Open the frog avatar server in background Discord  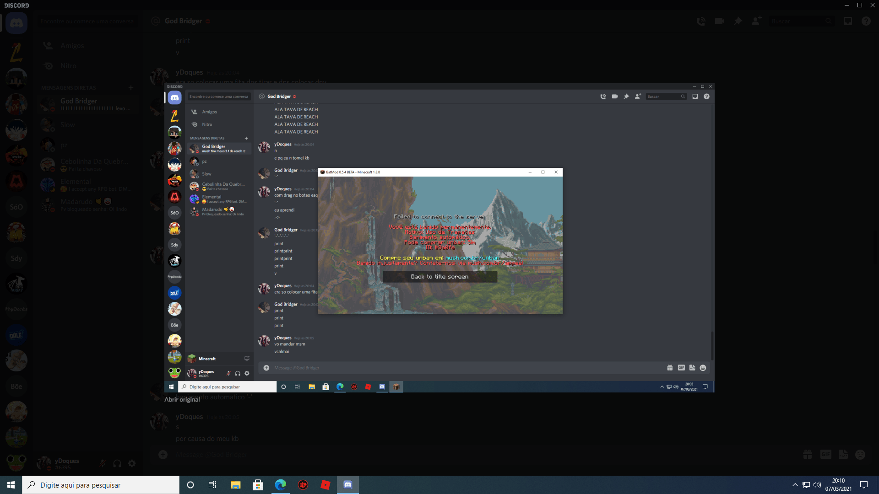pos(16,462)
